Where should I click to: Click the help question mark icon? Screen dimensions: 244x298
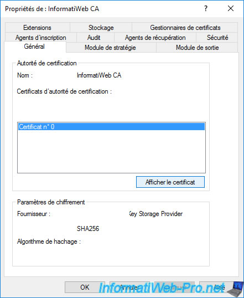tap(206, 8)
